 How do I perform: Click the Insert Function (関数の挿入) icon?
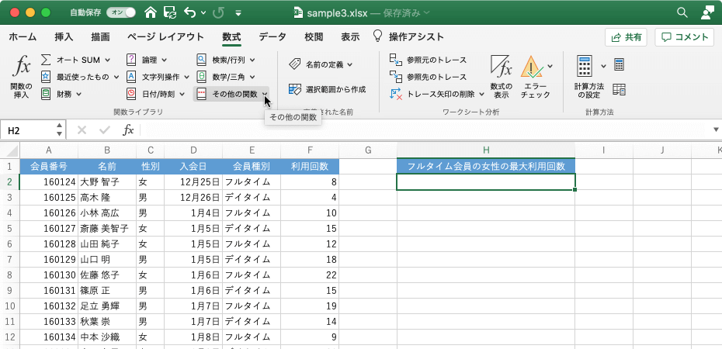click(x=22, y=76)
